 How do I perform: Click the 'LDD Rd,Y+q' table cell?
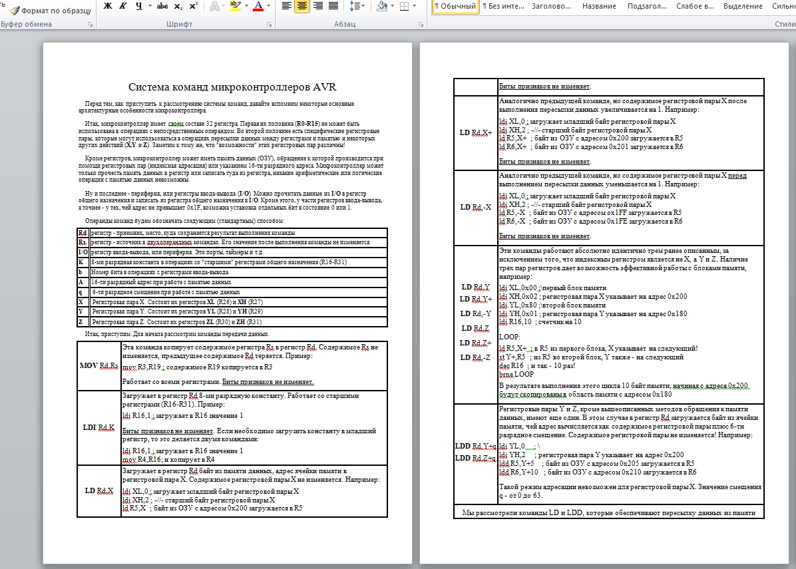coord(475,446)
